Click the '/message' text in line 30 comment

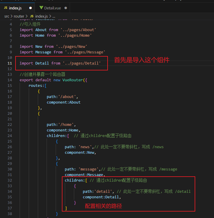coord(168,169)
